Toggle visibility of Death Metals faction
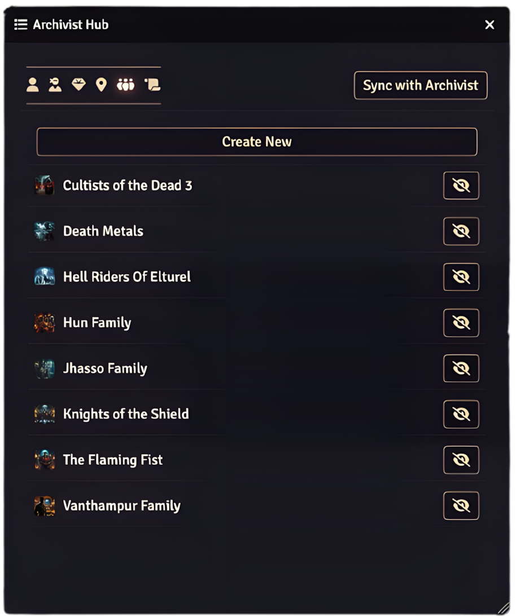This screenshot has height=616, width=516. pyautogui.click(x=461, y=231)
